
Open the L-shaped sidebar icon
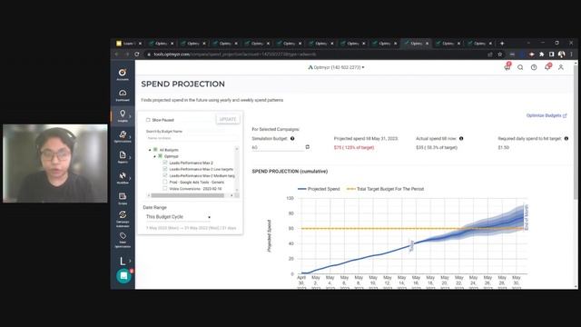123,261
